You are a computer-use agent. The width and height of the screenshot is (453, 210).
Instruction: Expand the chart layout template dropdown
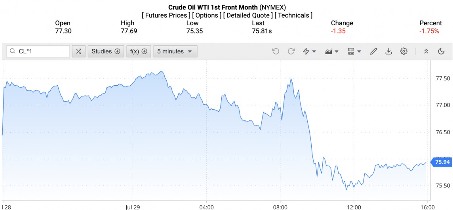354,51
